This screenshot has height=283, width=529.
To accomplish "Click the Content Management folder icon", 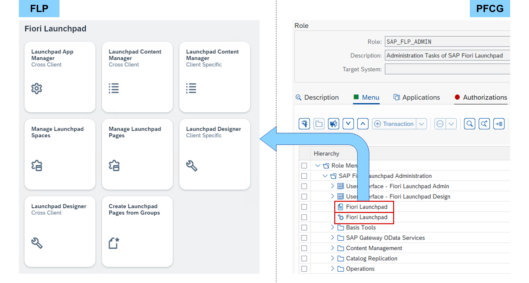I will pos(341,248).
